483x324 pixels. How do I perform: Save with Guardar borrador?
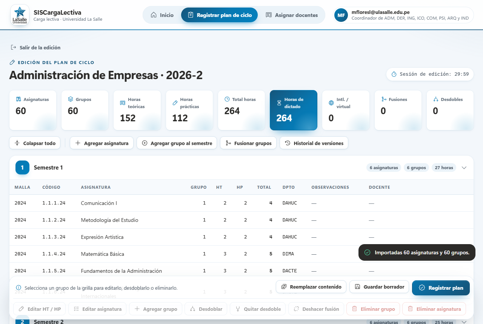380,287
